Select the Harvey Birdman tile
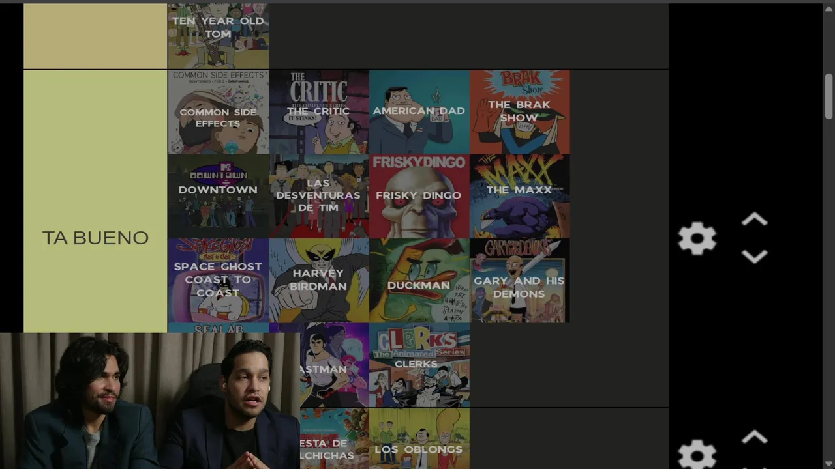The height and width of the screenshot is (469, 835). 319,281
